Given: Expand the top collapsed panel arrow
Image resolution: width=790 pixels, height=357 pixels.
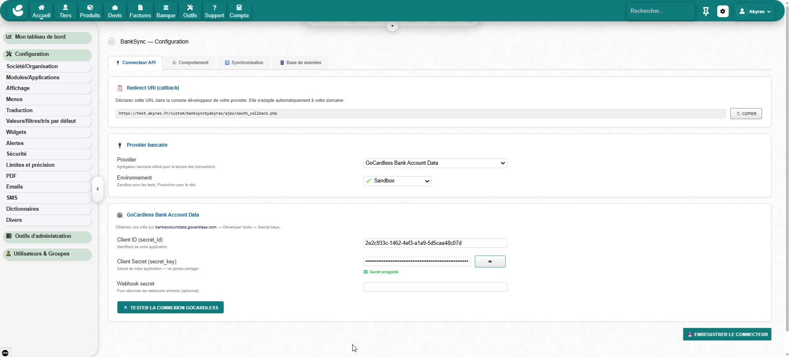Looking at the screenshot, I should click(392, 26).
